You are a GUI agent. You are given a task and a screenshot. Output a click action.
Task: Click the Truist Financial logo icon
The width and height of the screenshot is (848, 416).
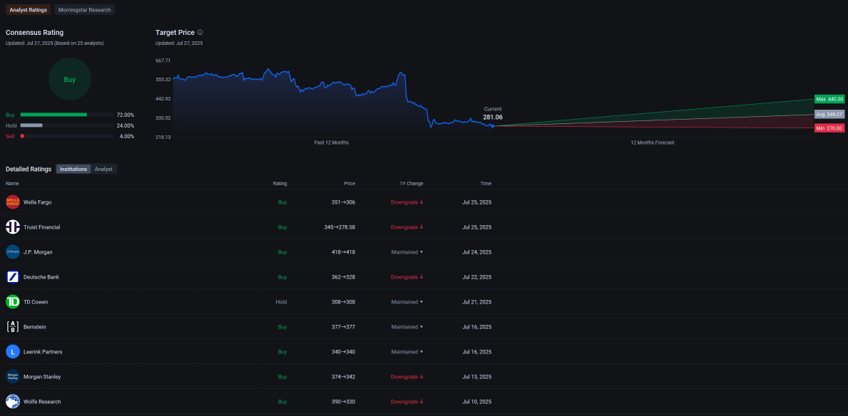point(12,227)
